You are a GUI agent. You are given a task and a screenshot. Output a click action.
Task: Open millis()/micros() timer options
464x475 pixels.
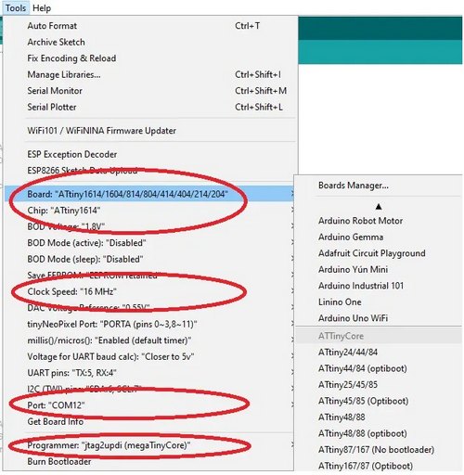click(x=150, y=340)
